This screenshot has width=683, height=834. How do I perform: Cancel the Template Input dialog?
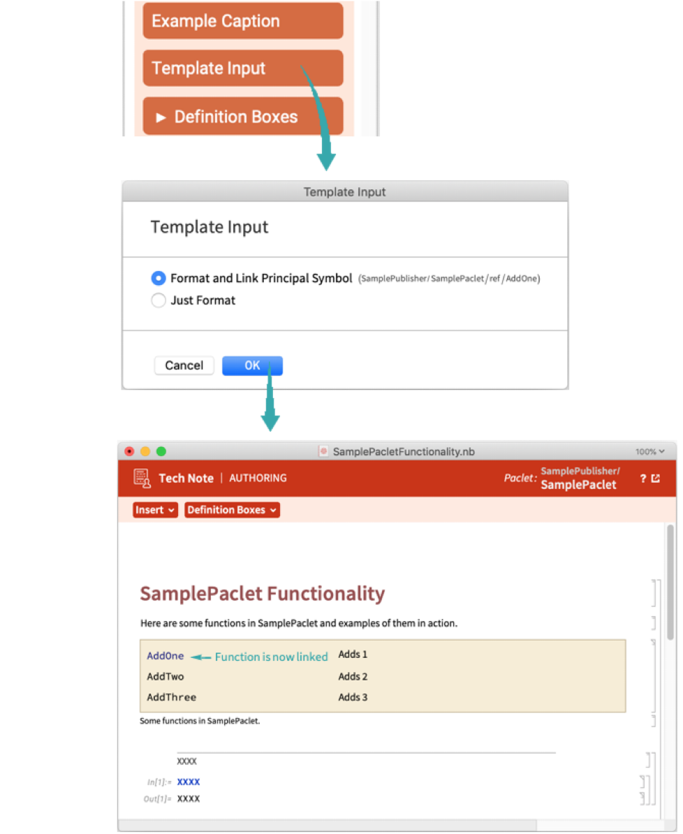coord(184,365)
